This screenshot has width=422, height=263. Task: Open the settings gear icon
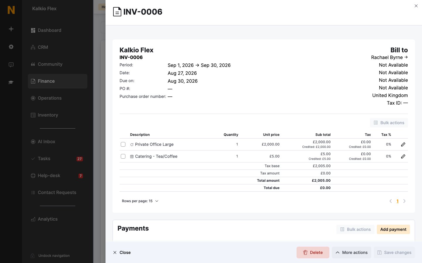coord(11,47)
